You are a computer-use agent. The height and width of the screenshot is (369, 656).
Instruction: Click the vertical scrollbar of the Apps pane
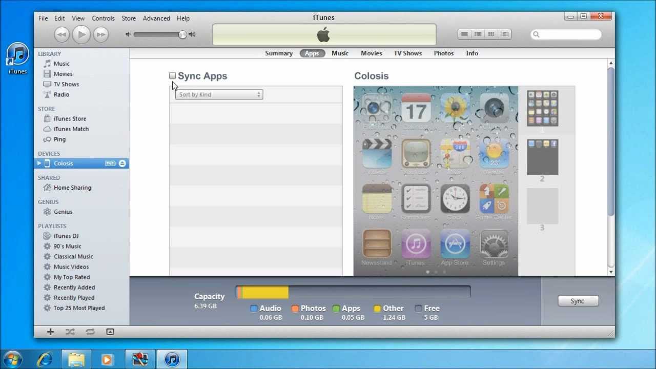(x=610, y=141)
